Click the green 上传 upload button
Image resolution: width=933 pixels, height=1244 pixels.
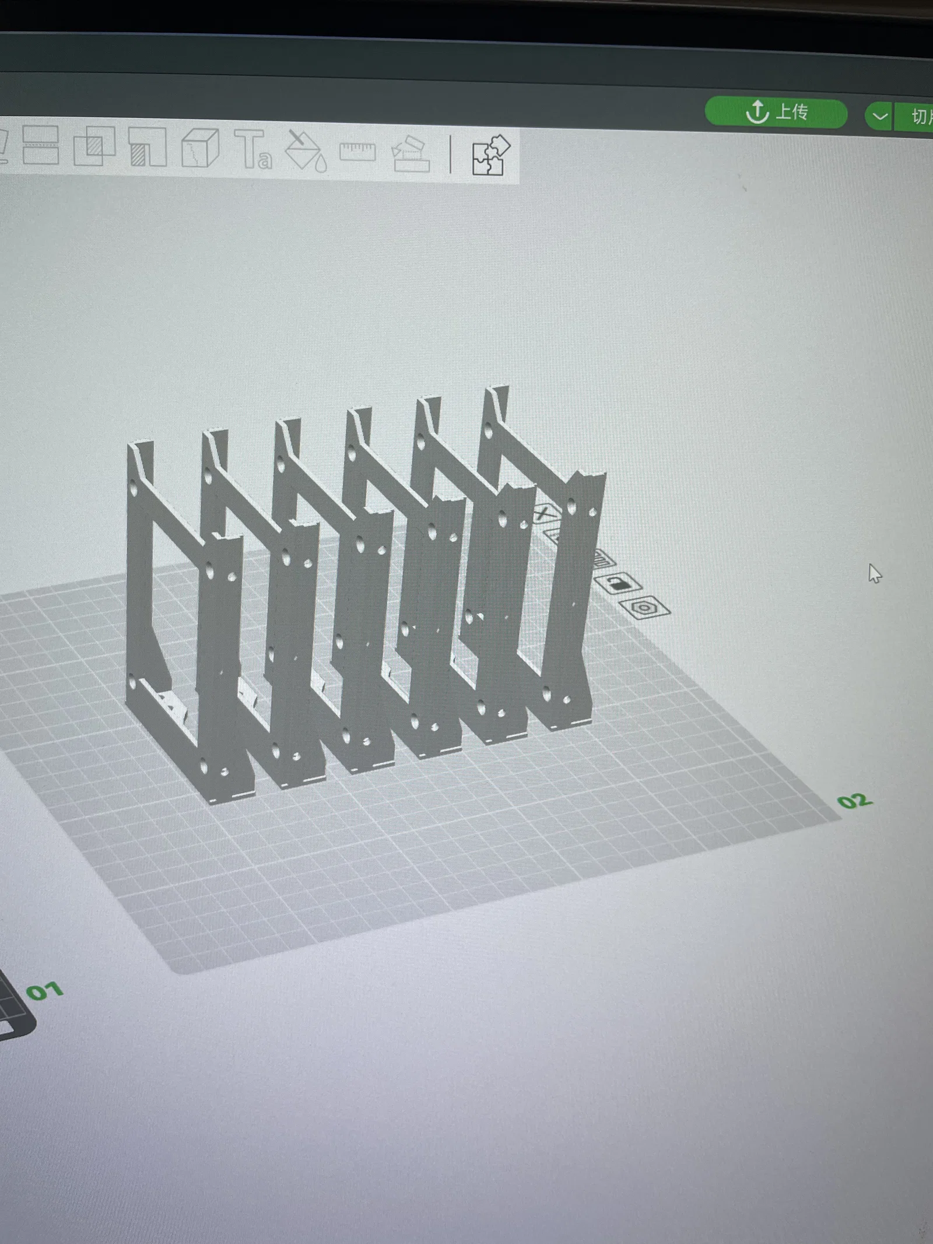click(776, 112)
